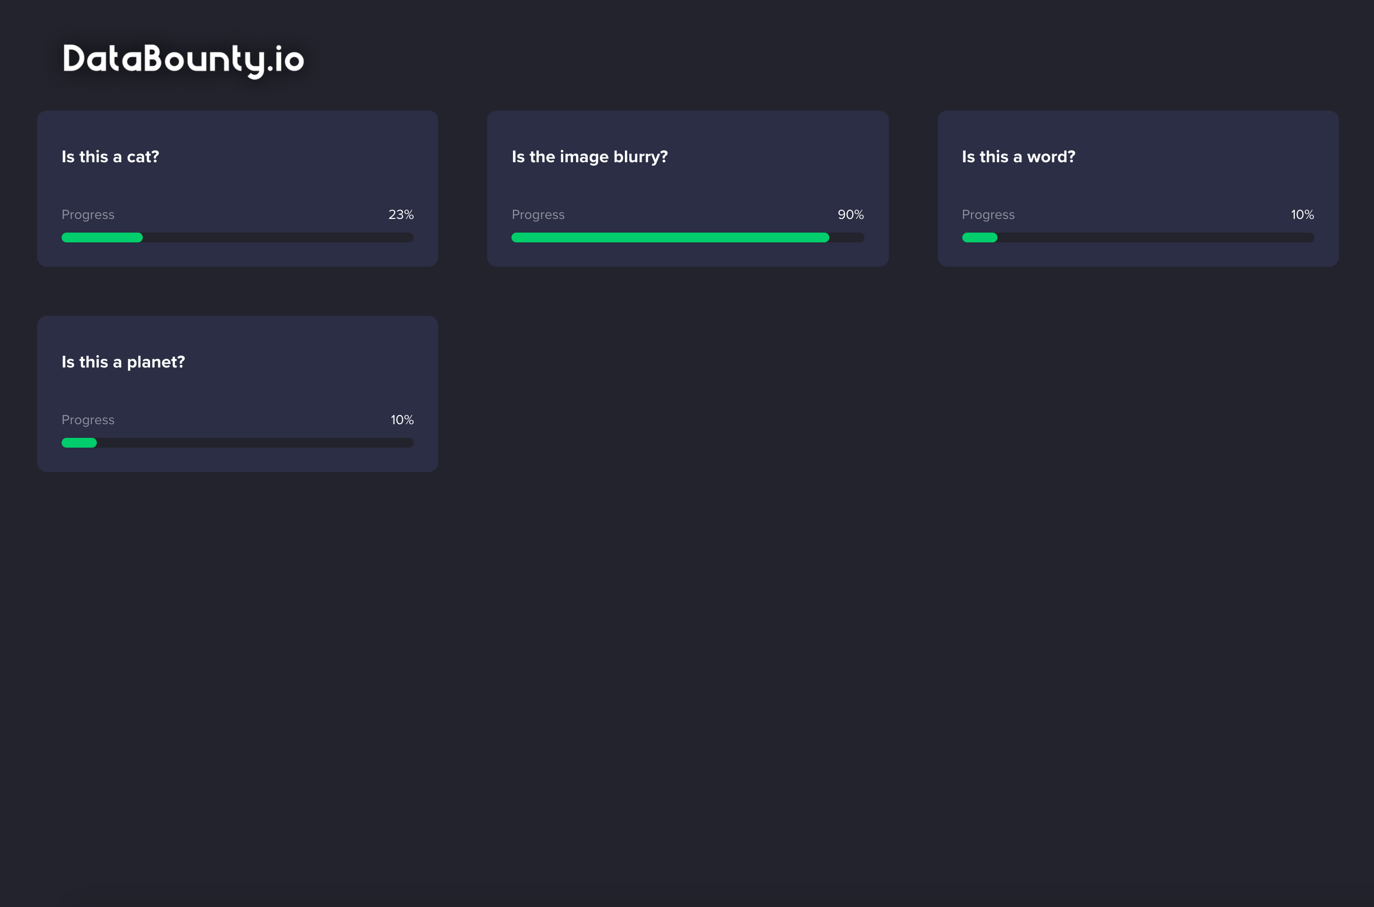1374x907 pixels.
Task: Click the 90% progress value
Action: click(850, 215)
